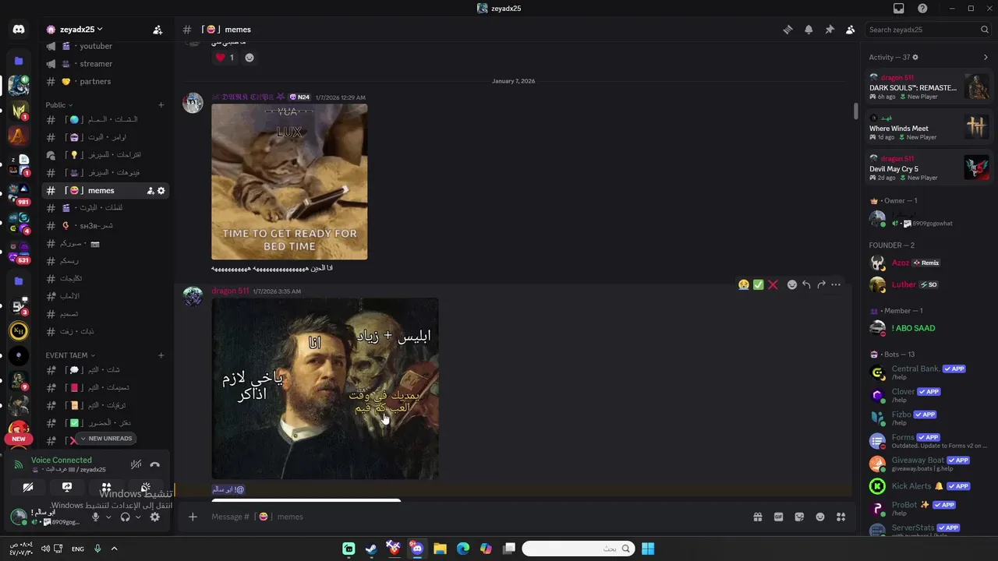The image size is (998, 561).
Task: Open the soundboard in voice panel
Action: click(145, 488)
